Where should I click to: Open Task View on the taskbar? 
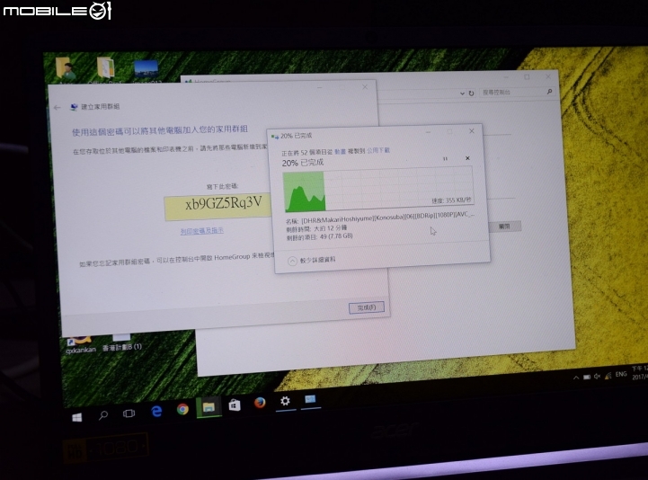click(x=129, y=413)
